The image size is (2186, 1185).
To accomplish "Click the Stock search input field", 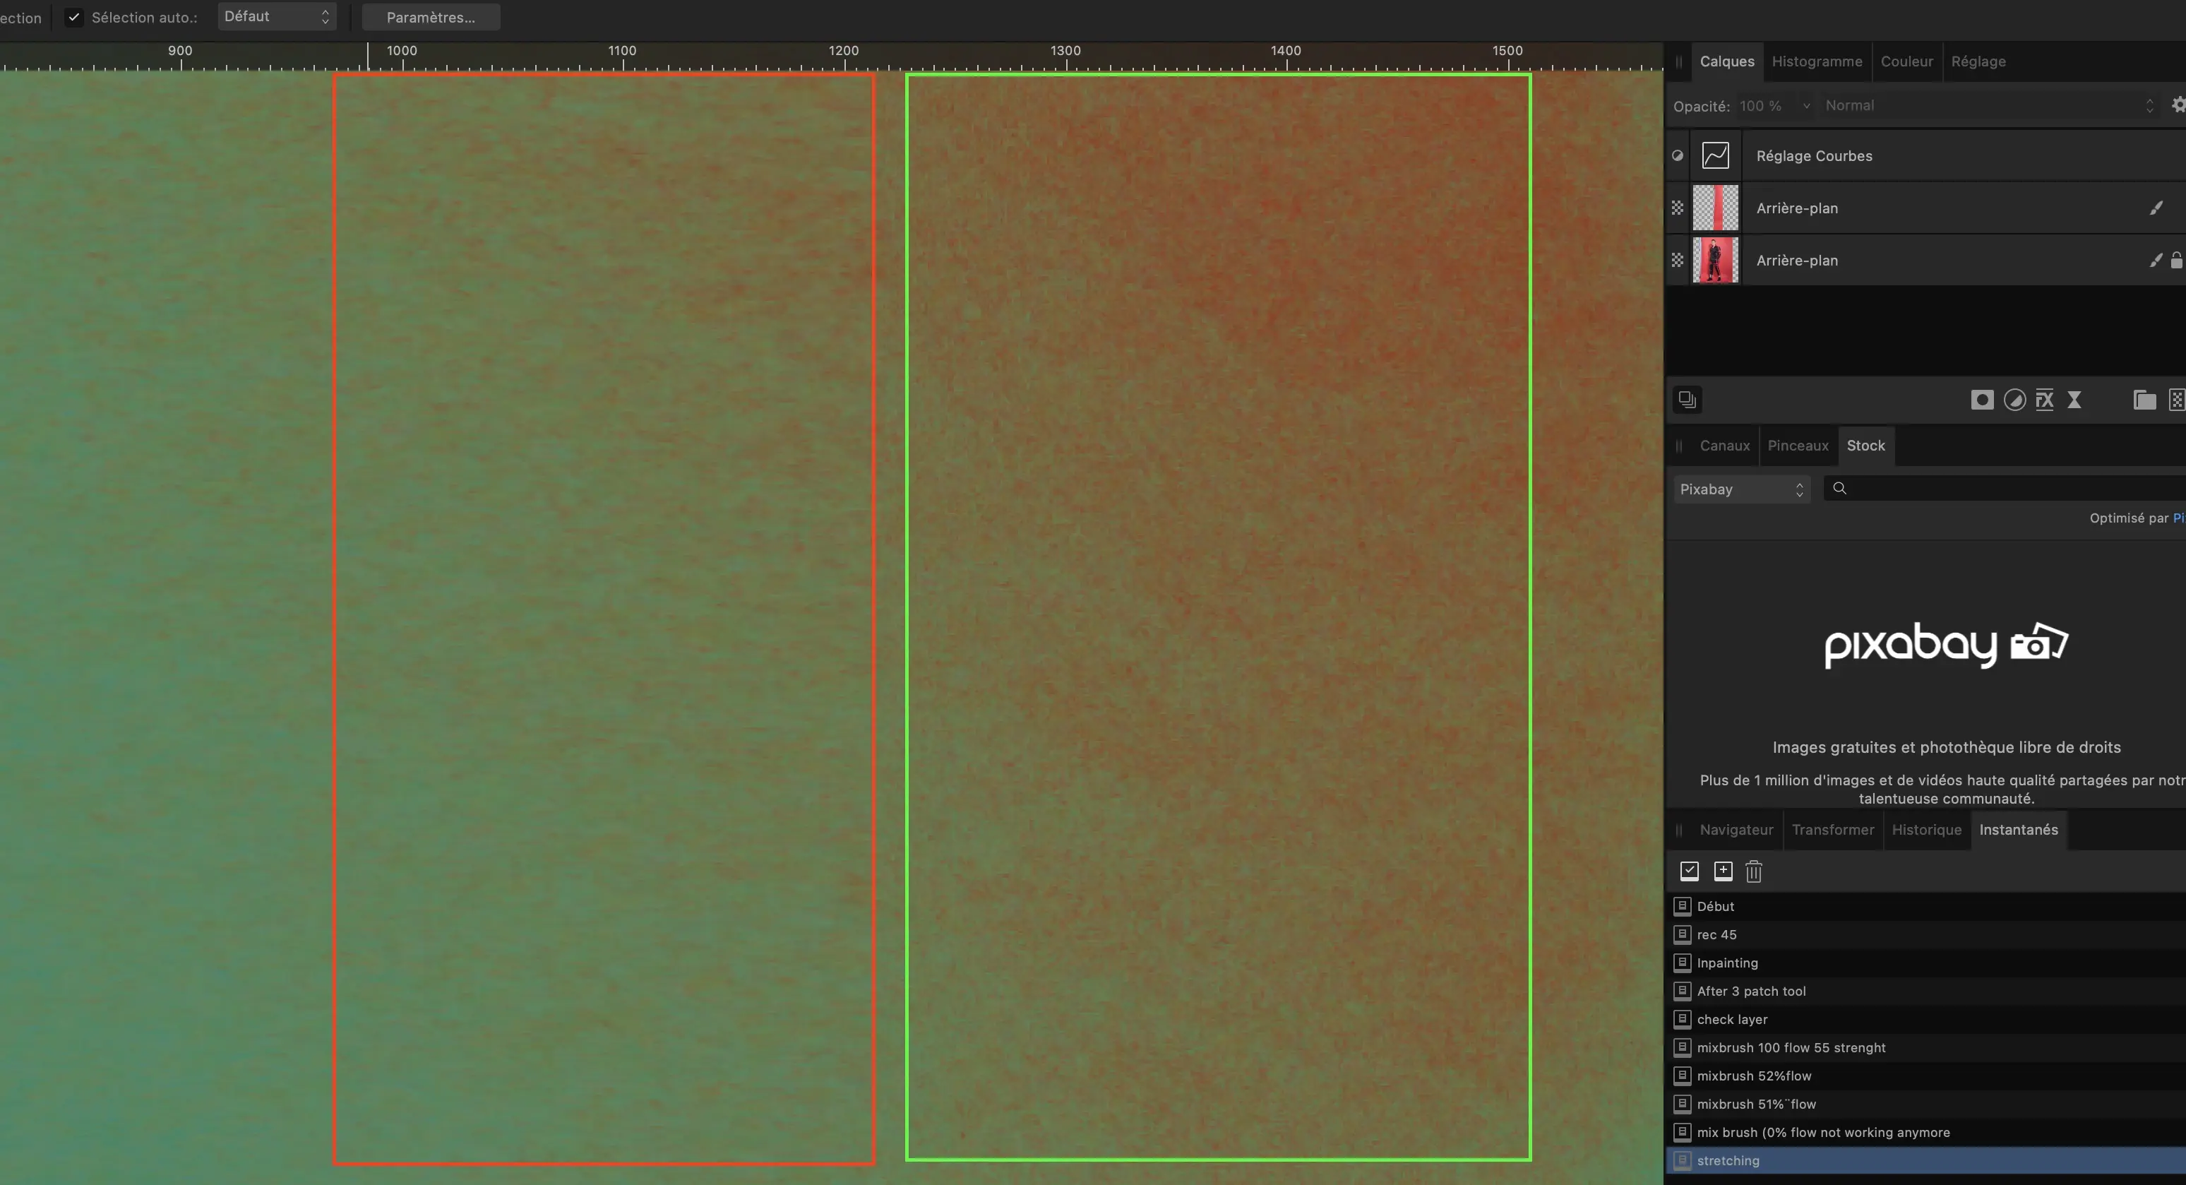I will click(2006, 488).
